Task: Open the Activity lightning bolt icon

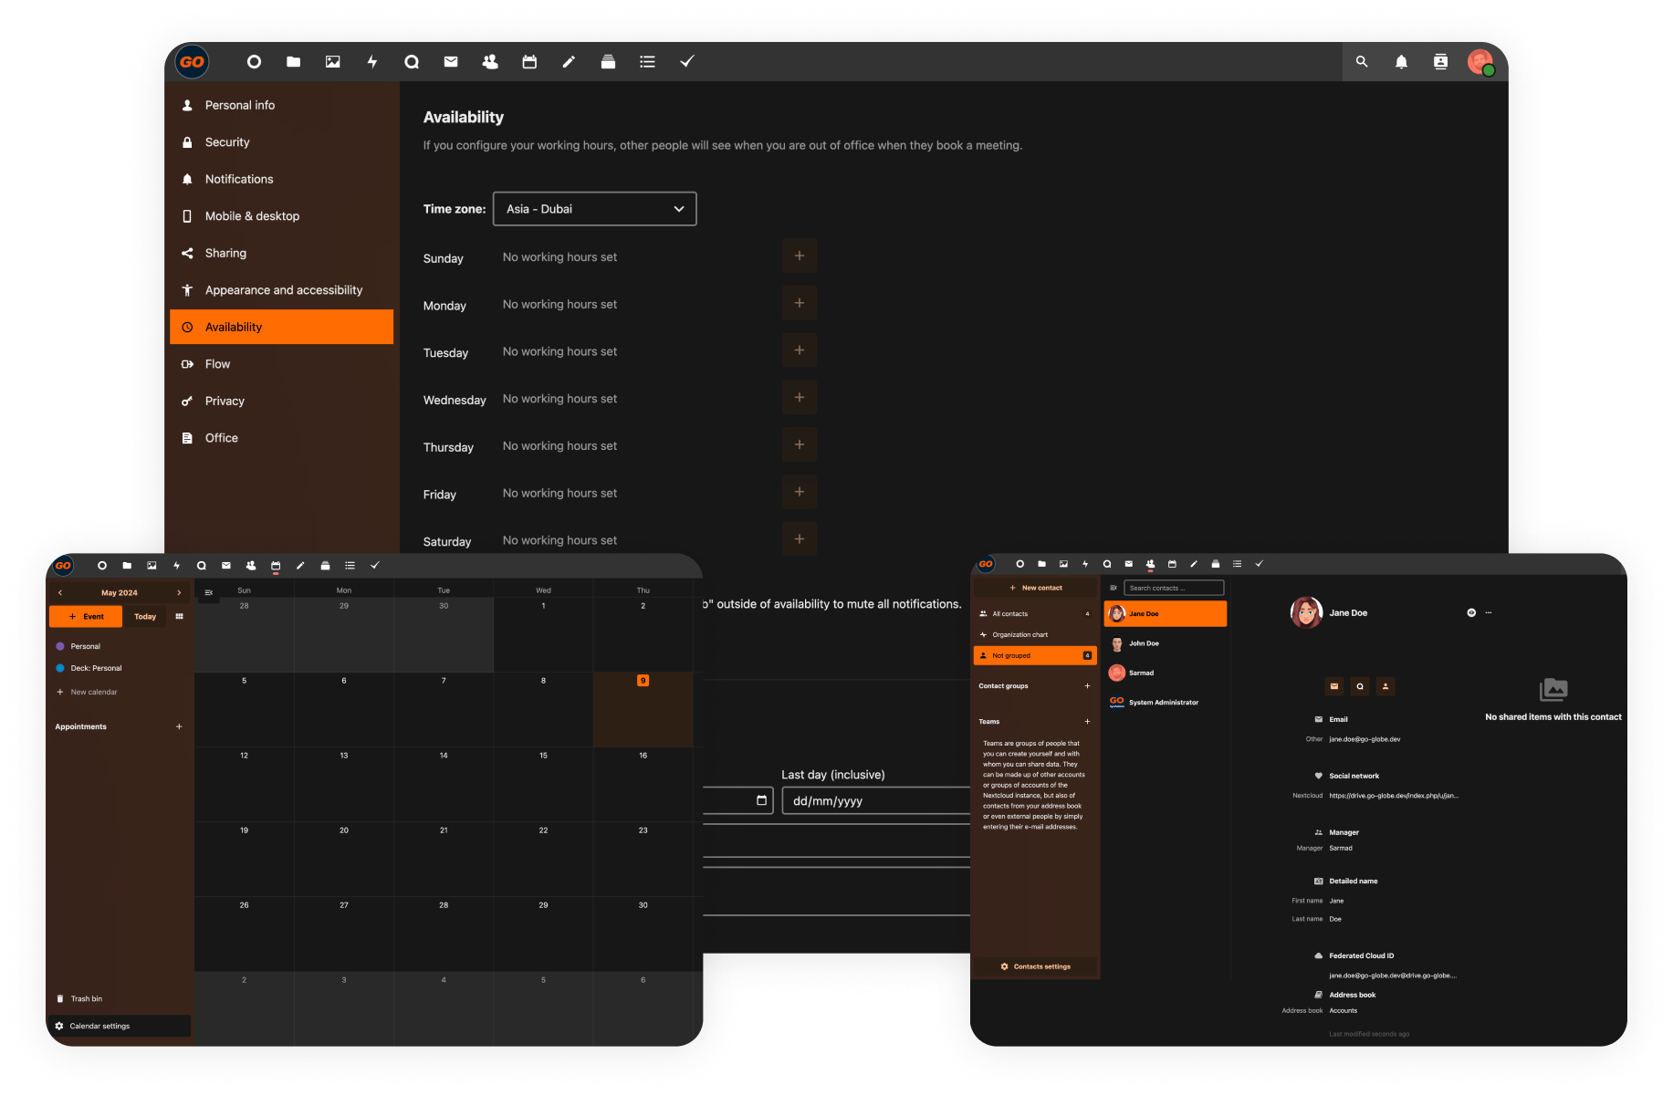Action: 372,62
